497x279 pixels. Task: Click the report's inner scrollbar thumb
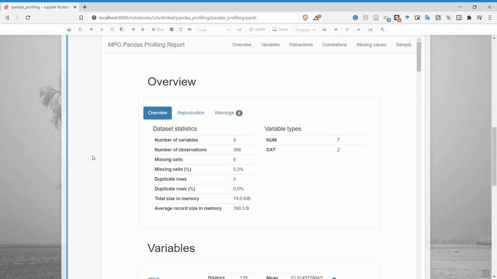click(x=418, y=57)
